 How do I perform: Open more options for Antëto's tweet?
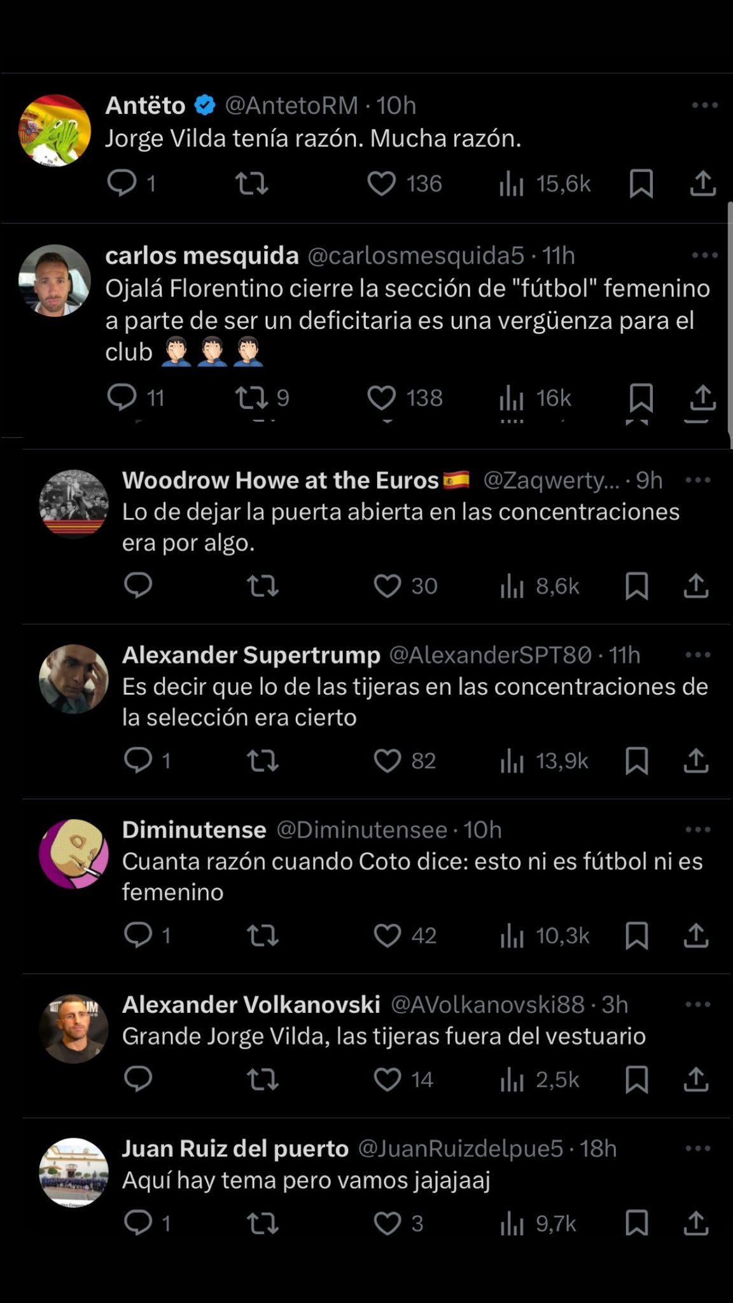(704, 106)
